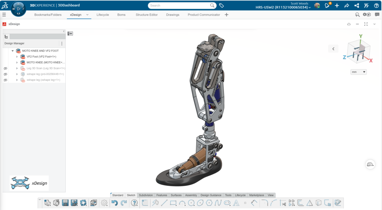The height and width of the screenshot is (210, 382).
Task: Click the dashboard search pin icon
Action: point(357,14)
